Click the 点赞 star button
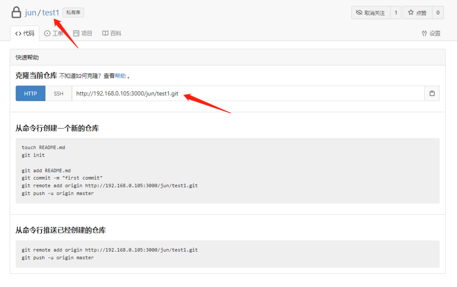The image size is (457, 287). coord(417,13)
